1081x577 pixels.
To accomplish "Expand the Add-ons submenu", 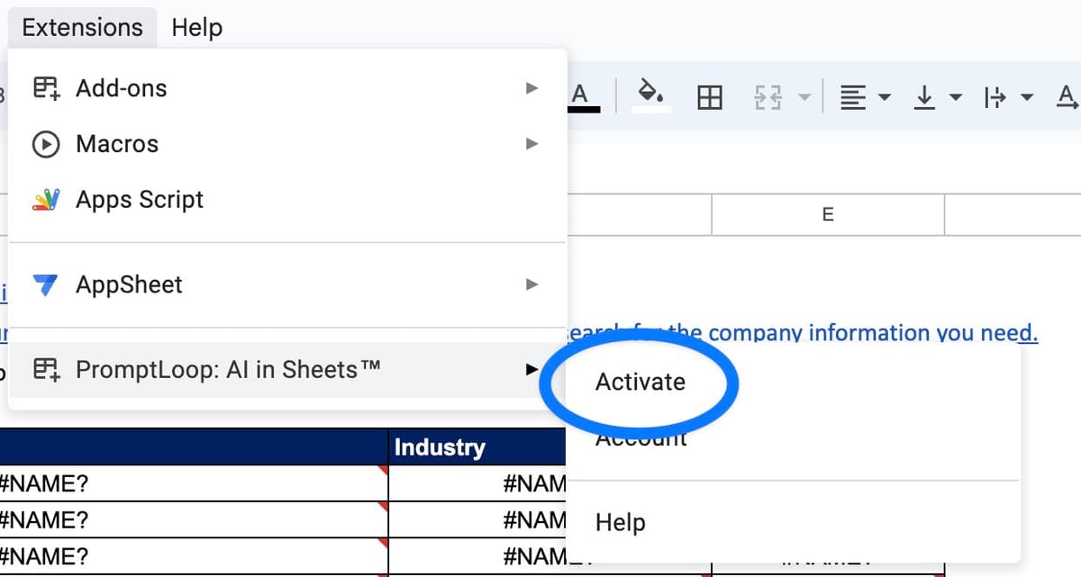I will tap(287, 88).
